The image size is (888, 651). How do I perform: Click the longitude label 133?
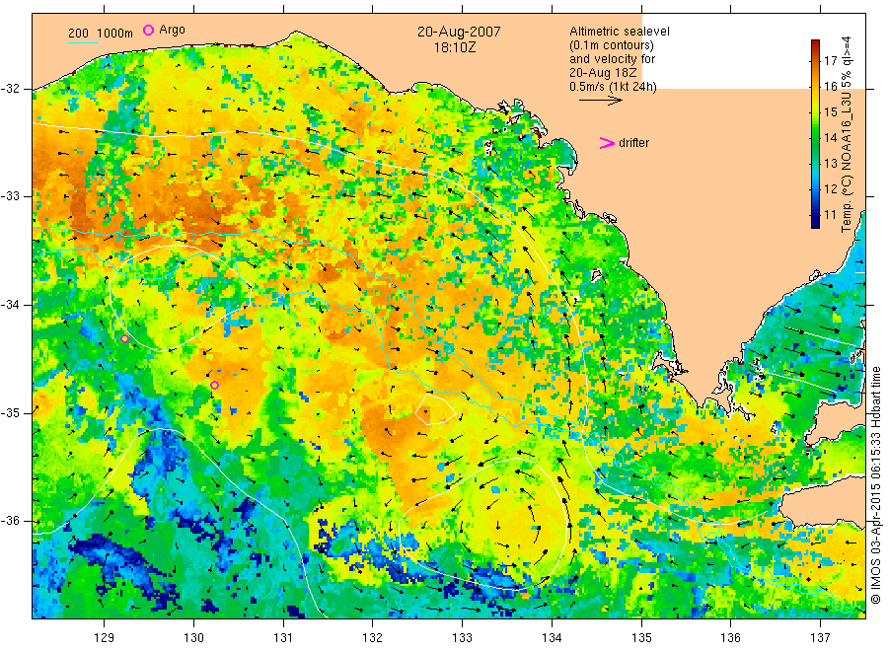point(462,638)
